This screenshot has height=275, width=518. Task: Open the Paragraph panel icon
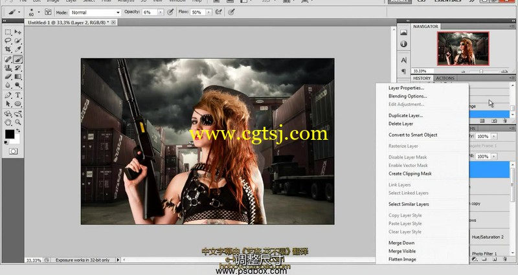pyautogui.click(x=403, y=71)
